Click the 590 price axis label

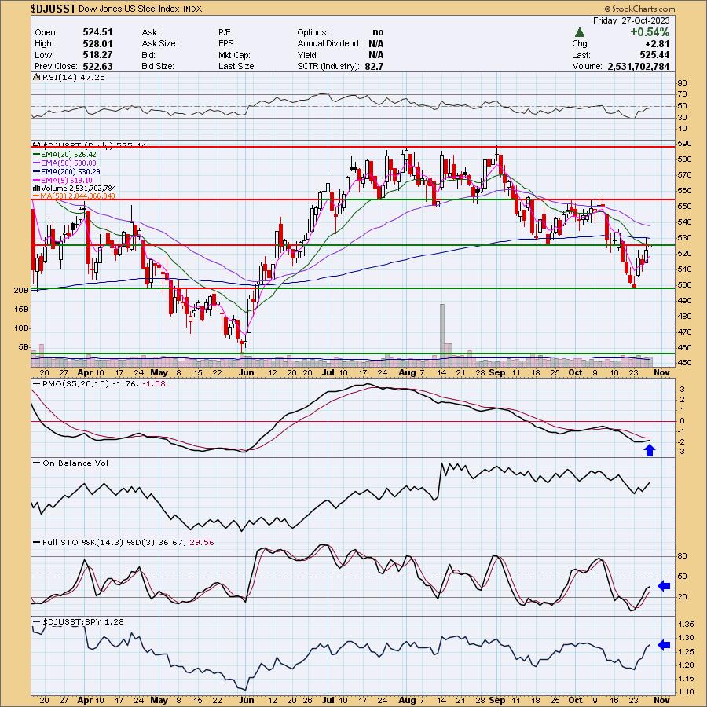pos(684,144)
